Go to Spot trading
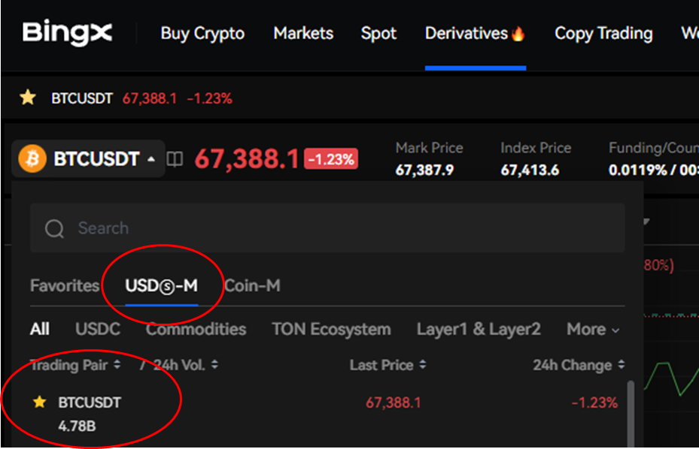699x449 pixels. pos(378,34)
